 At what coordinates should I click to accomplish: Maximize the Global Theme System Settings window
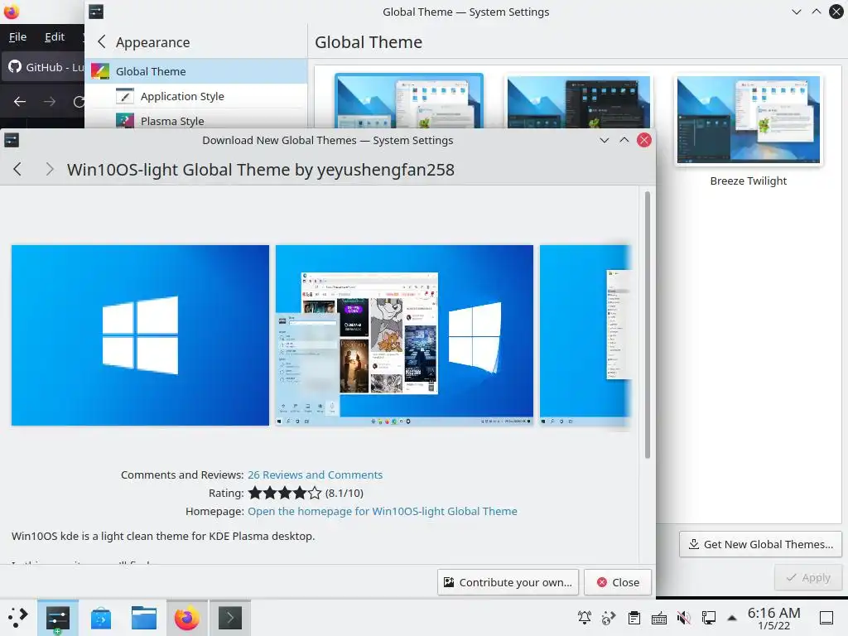816,12
